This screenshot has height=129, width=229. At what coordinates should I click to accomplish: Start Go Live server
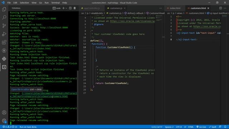click(201, 127)
